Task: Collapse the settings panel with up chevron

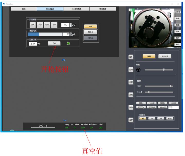Action: tap(64, 60)
